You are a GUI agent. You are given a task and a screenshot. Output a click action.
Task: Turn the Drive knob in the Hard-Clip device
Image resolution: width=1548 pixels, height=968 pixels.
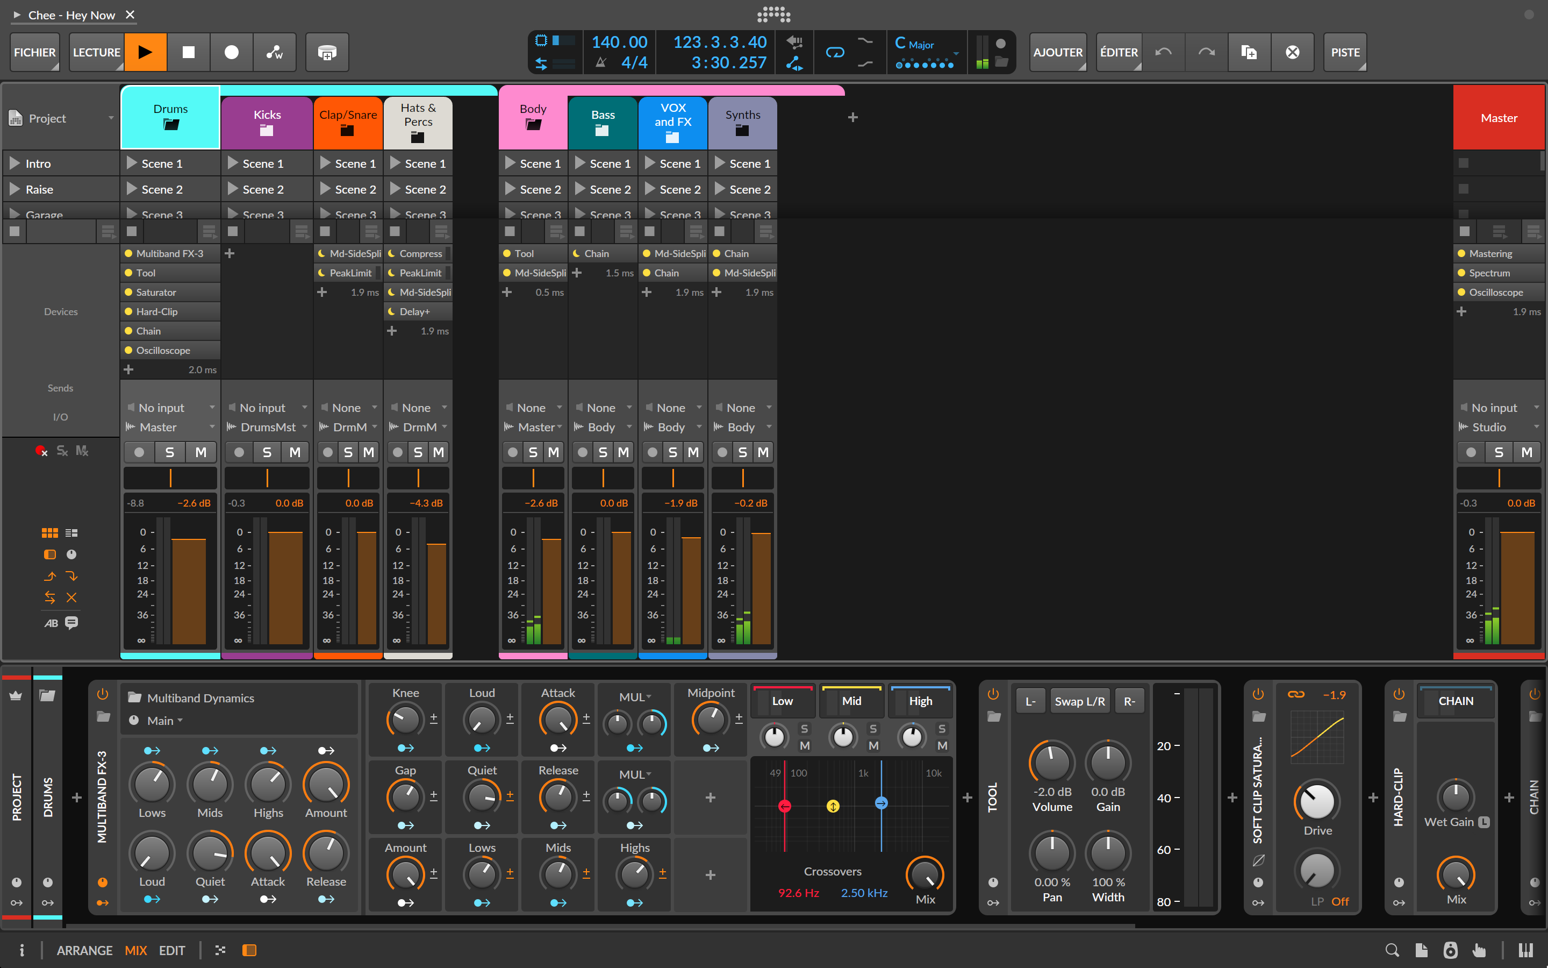click(1318, 801)
